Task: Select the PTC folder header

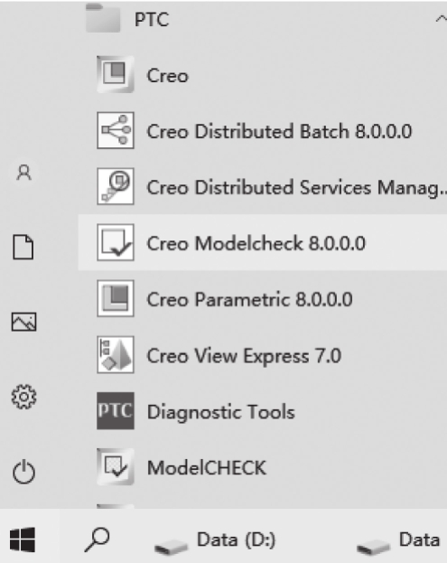Action: 263,19
